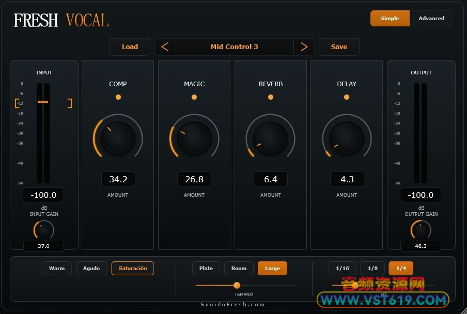Click the input level readout -100.0
The width and height of the screenshot is (467, 314).
click(43, 195)
